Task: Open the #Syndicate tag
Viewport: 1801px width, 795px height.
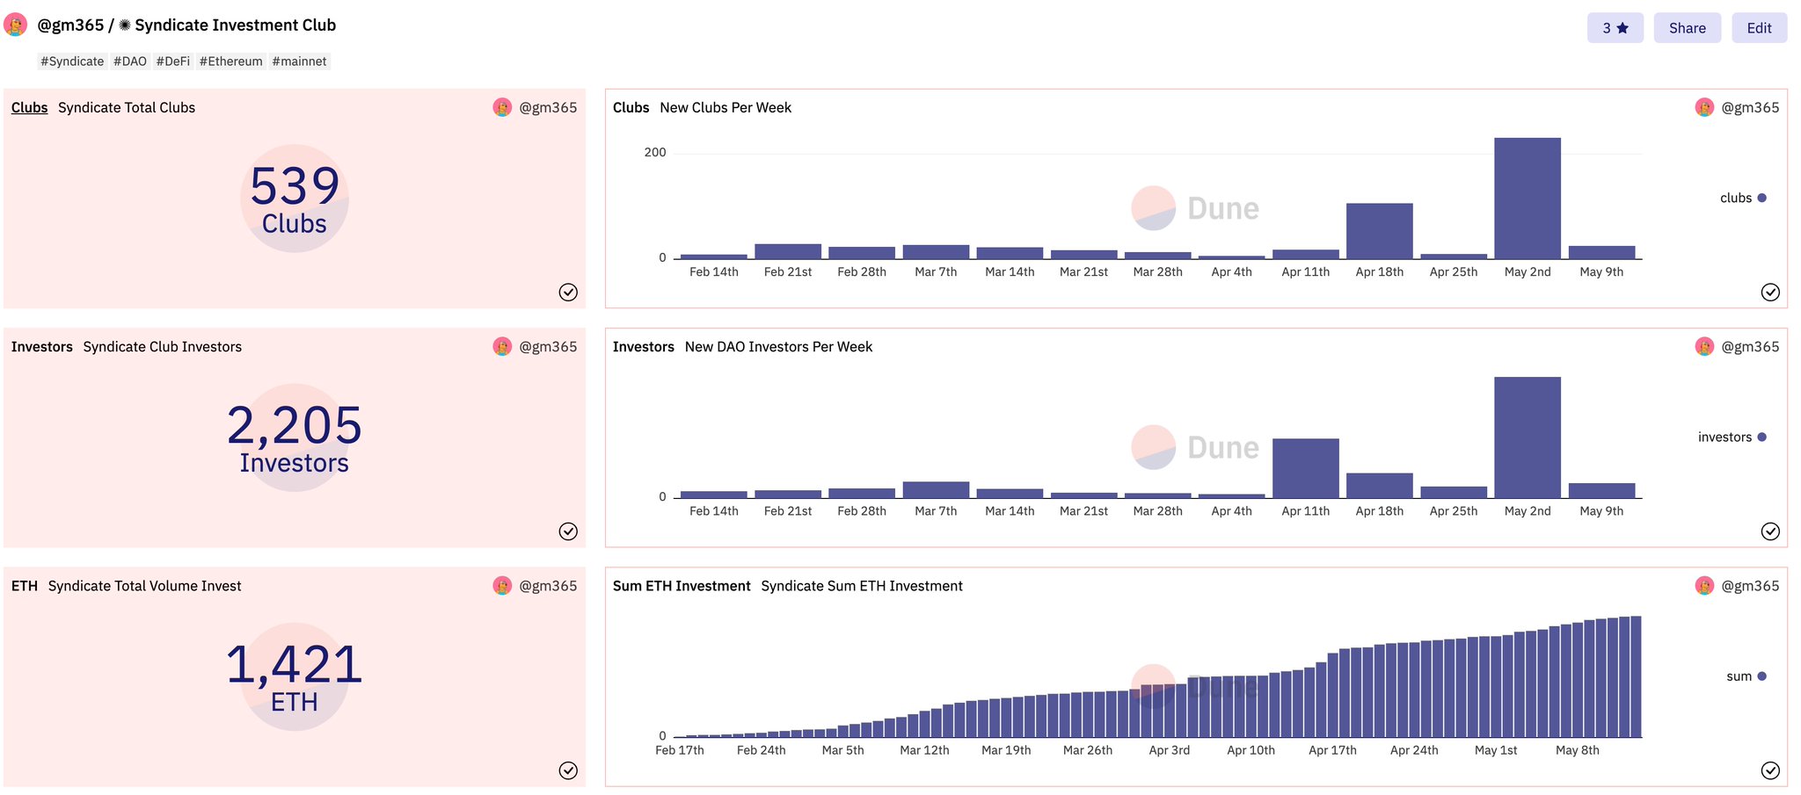Action: (x=72, y=61)
